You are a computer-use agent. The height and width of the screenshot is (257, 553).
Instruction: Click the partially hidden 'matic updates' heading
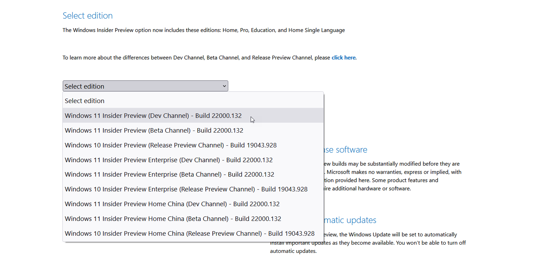[x=350, y=220]
